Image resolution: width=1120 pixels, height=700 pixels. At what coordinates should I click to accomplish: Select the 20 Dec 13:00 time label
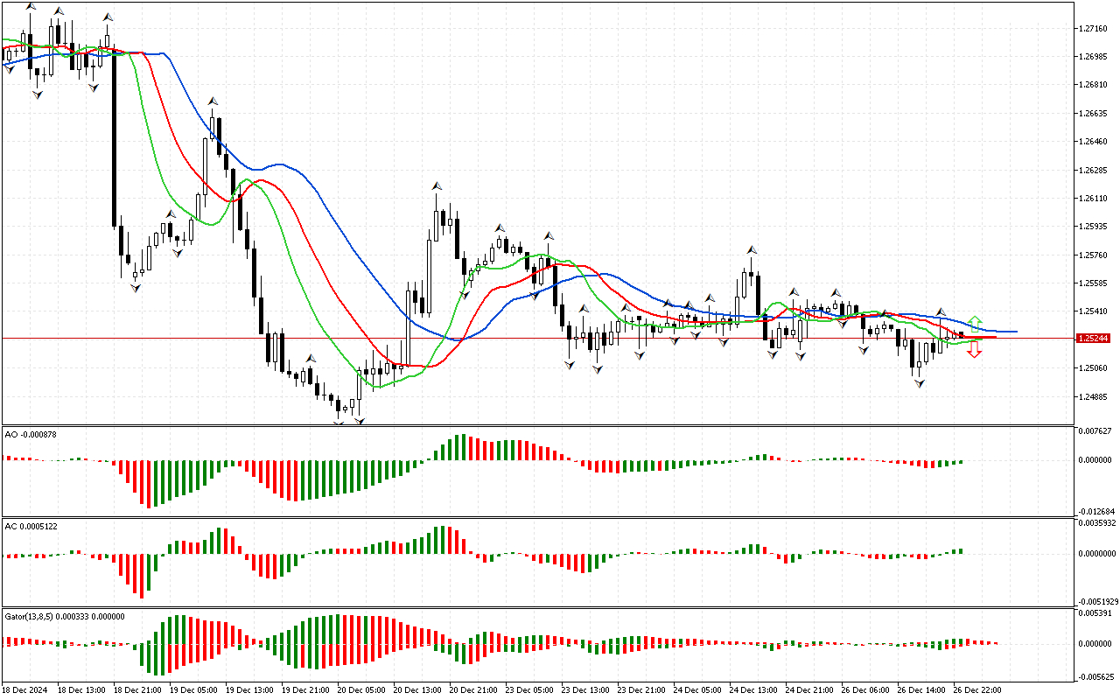(x=418, y=690)
